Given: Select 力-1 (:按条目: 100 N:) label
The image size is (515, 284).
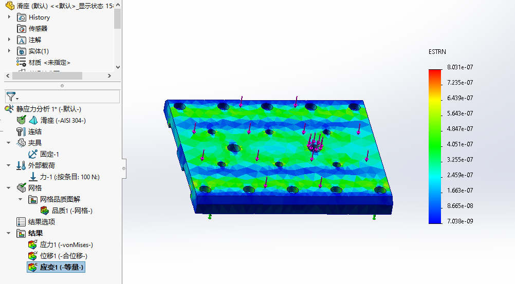Looking at the screenshot, I should (70, 177).
